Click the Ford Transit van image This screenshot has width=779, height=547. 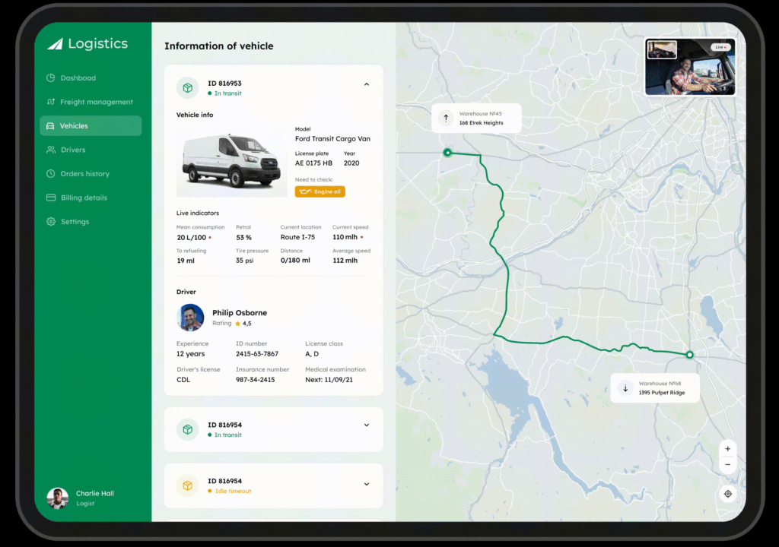[231, 162]
